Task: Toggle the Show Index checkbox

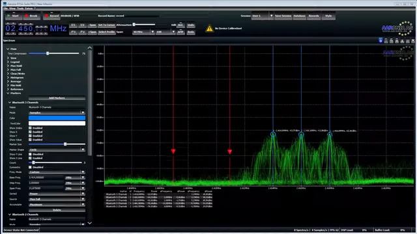Action: pyautogui.click(x=30, y=128)
